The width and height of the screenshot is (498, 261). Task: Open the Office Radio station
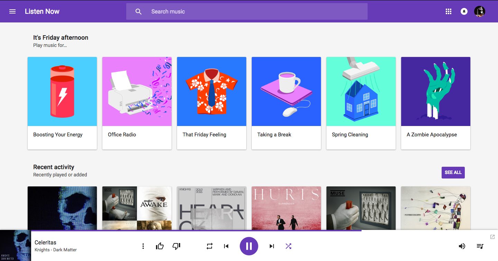point(137,103)
